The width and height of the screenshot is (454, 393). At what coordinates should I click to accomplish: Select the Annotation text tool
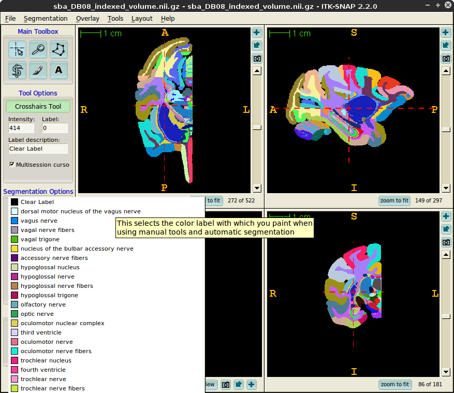click(x=58, y=69)
